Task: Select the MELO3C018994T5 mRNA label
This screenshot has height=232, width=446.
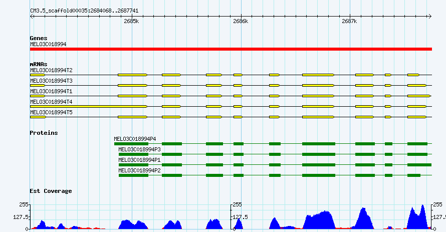Action: point(51,112)
